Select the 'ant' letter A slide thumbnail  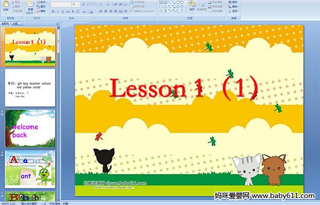[30, 169]
